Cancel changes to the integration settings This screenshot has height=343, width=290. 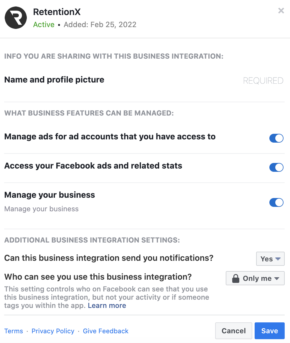pos(233,331)
